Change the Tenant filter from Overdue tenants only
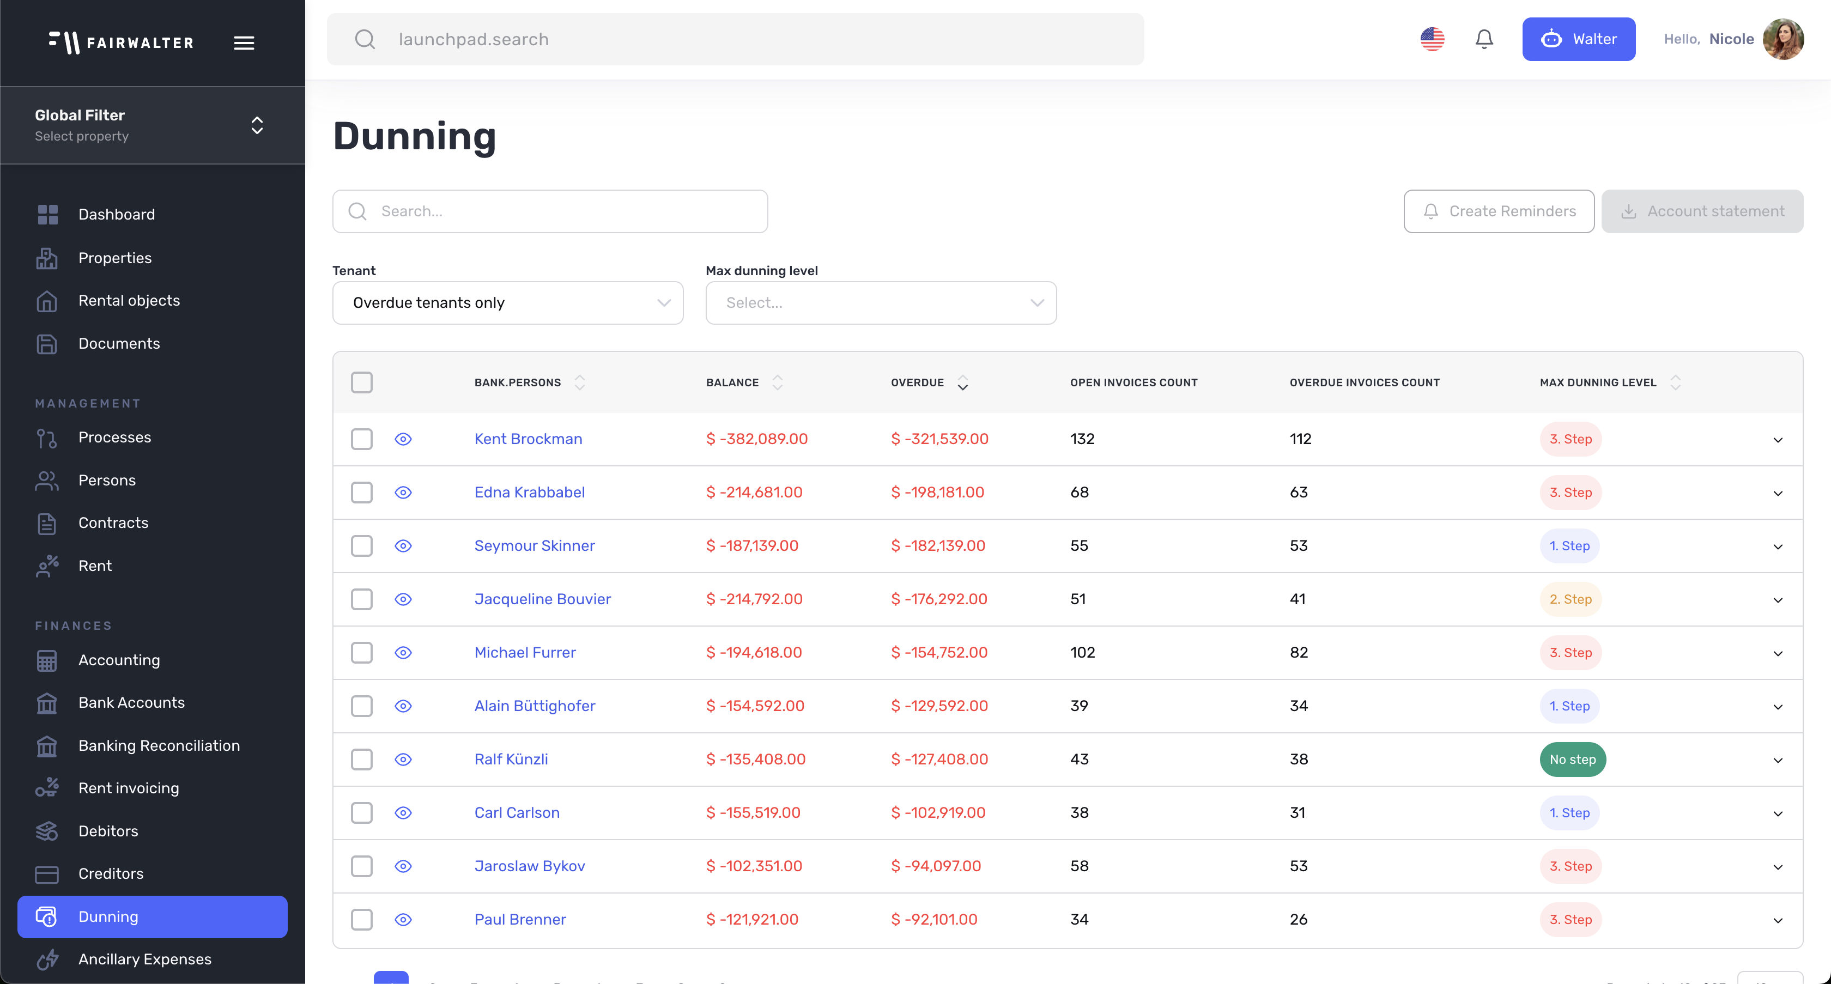Screen dimensions: 1831x984 pyautogui.click(x=507, y=302)
